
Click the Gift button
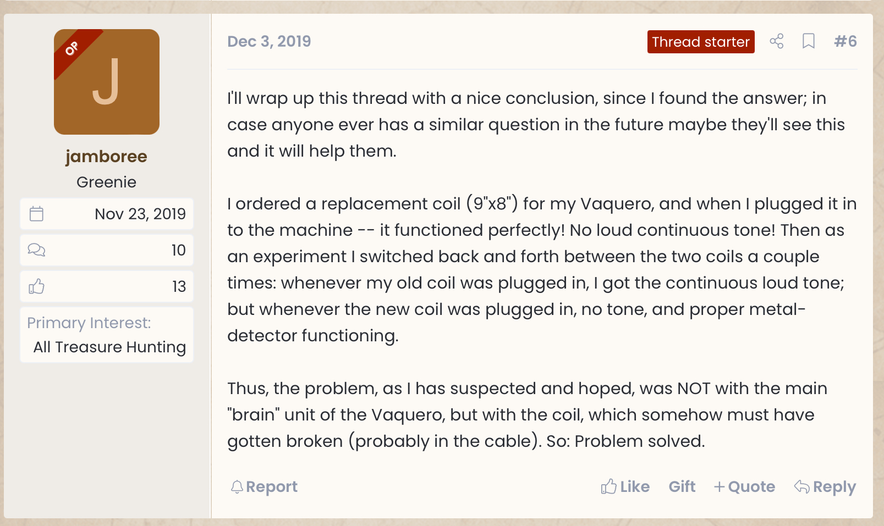coord(682,487)
